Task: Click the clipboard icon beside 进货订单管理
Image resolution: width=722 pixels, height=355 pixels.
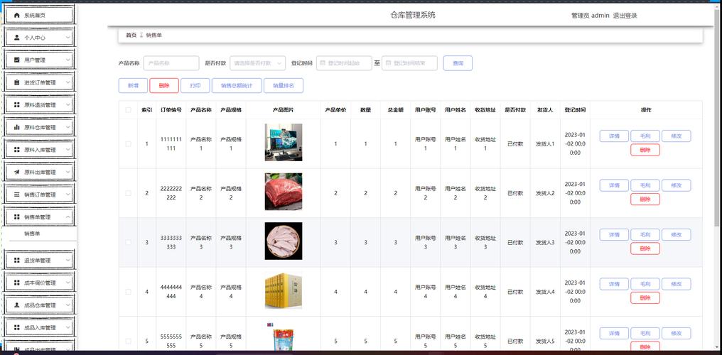Action: point(17,82)
